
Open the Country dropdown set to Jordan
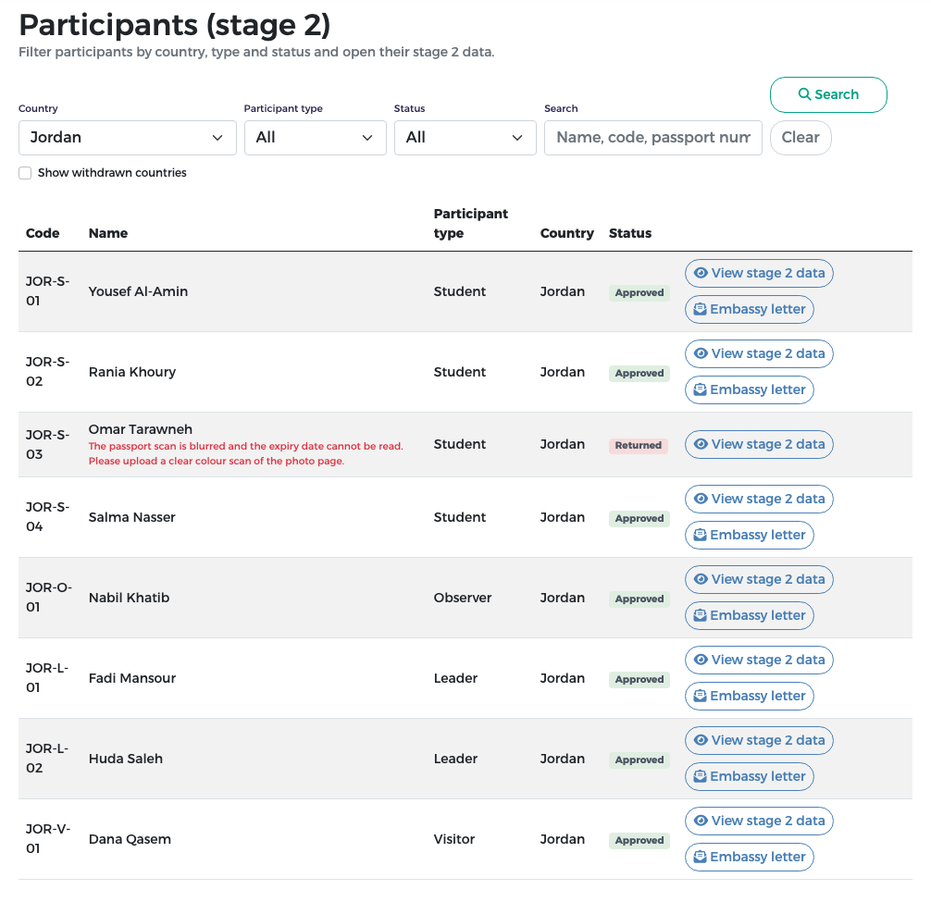click(x=127, y=138)
